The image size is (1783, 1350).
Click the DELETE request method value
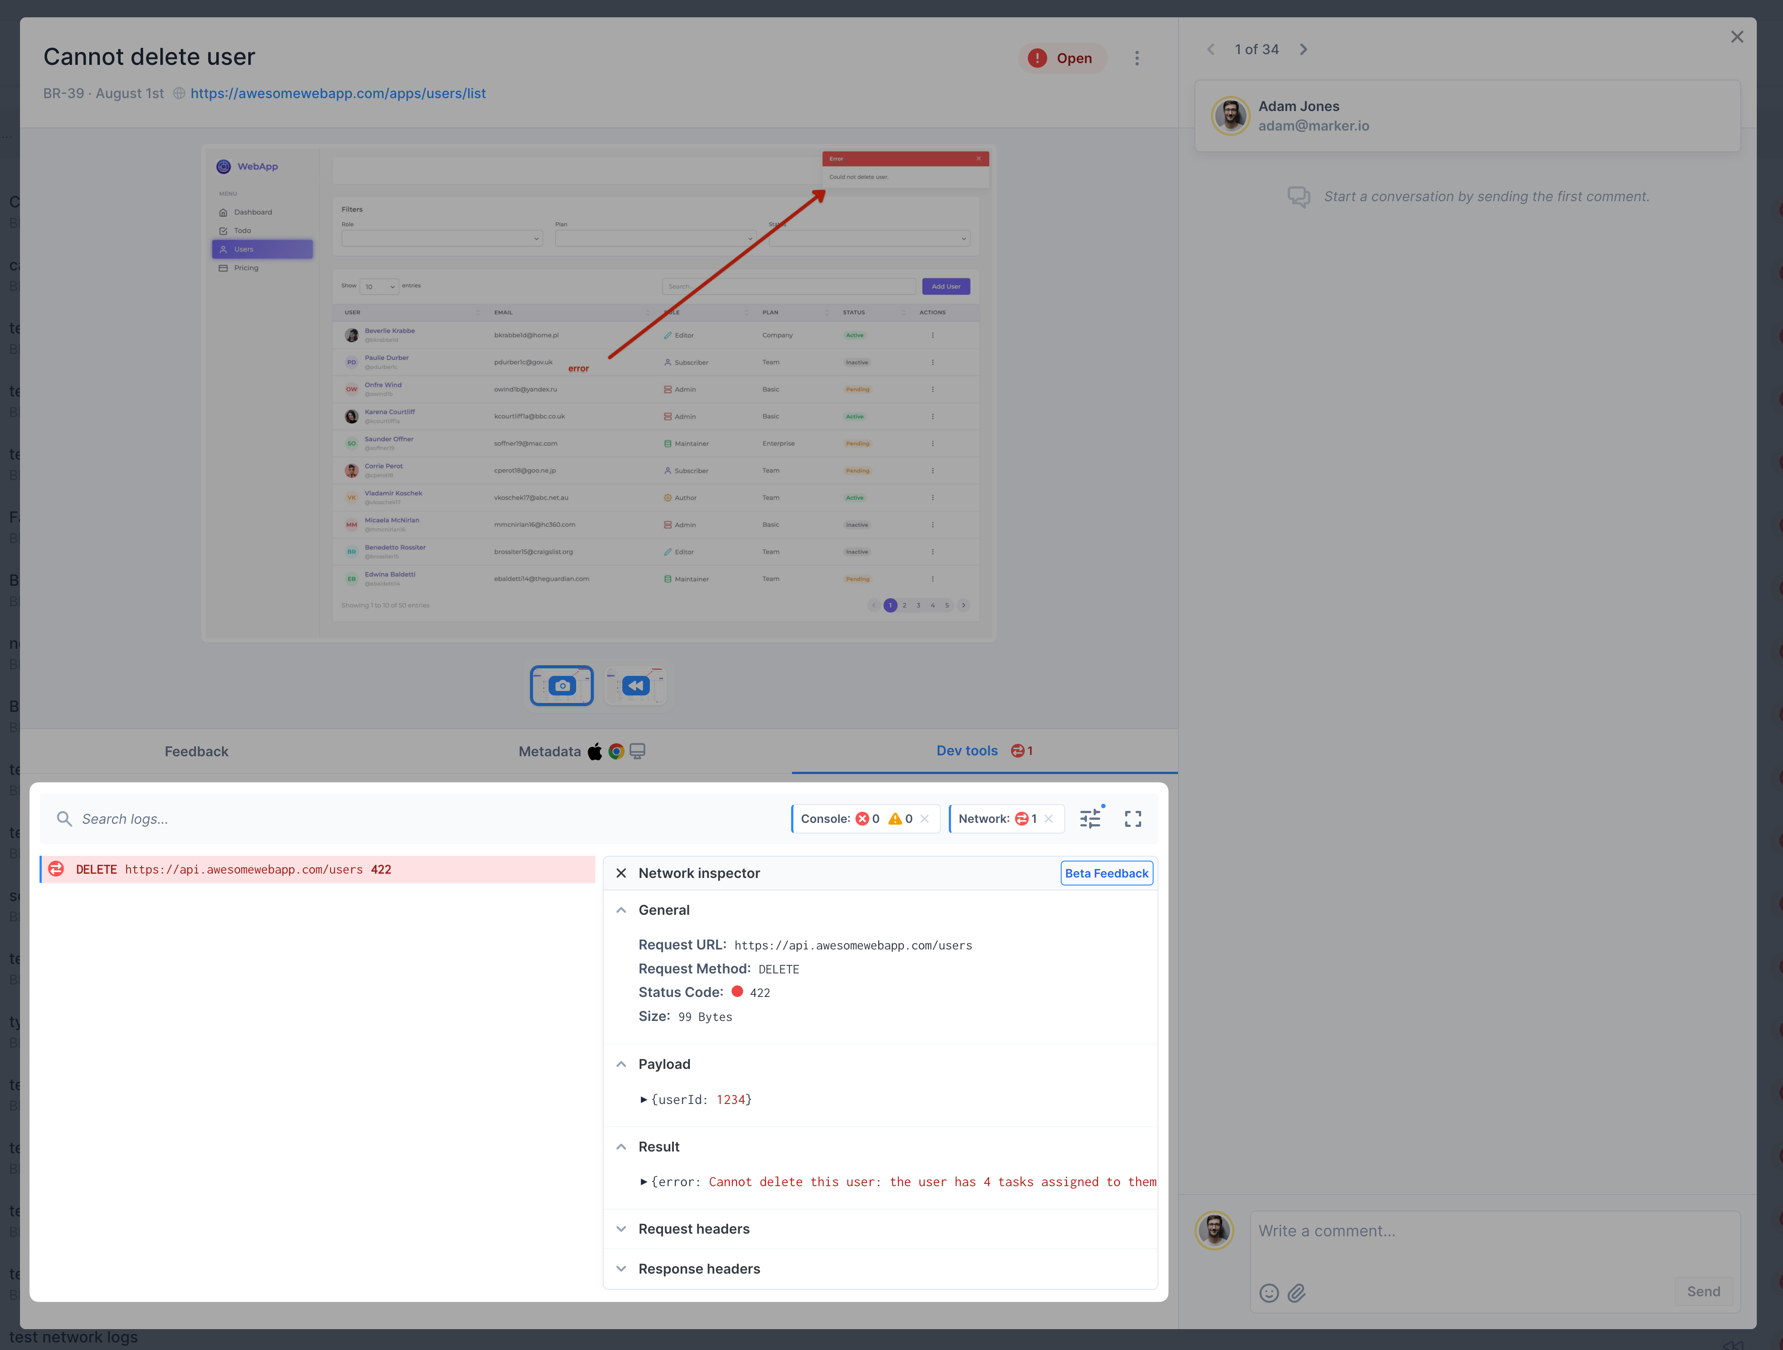(779, 970)
